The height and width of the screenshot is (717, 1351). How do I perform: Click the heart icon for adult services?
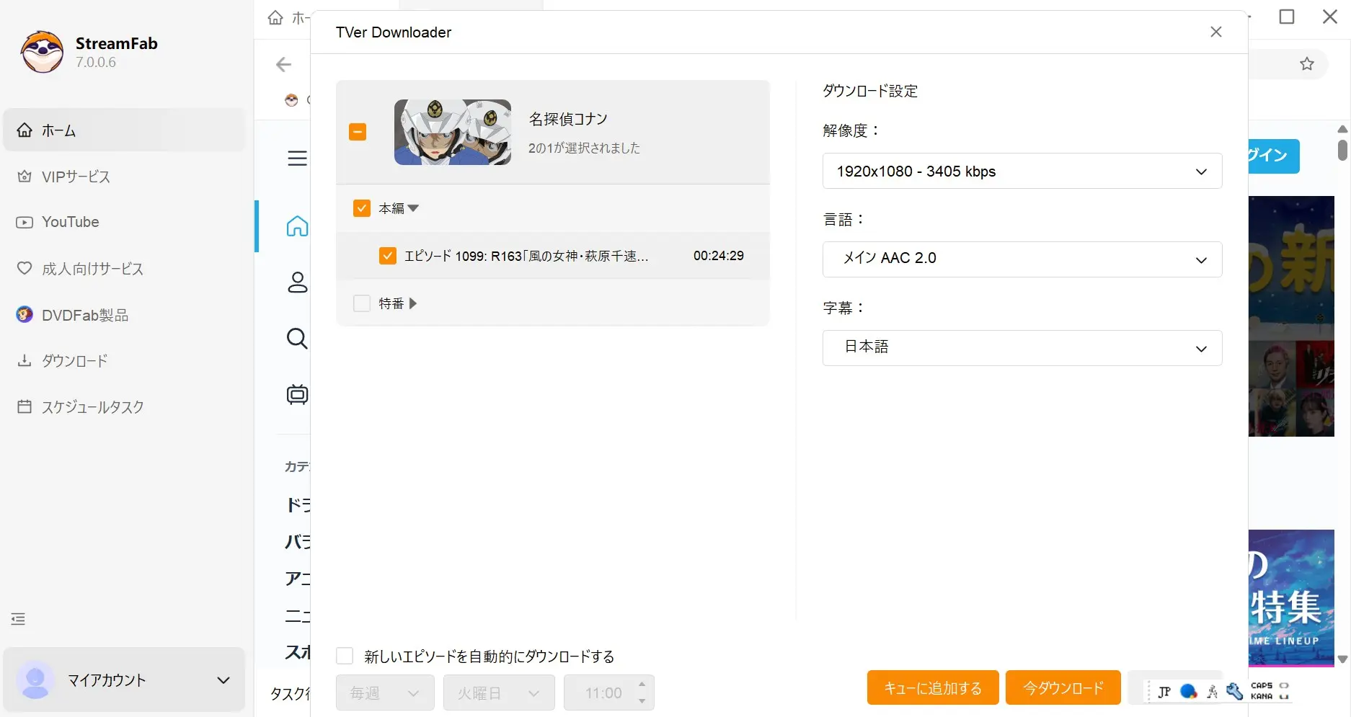[x=25, y=268]
